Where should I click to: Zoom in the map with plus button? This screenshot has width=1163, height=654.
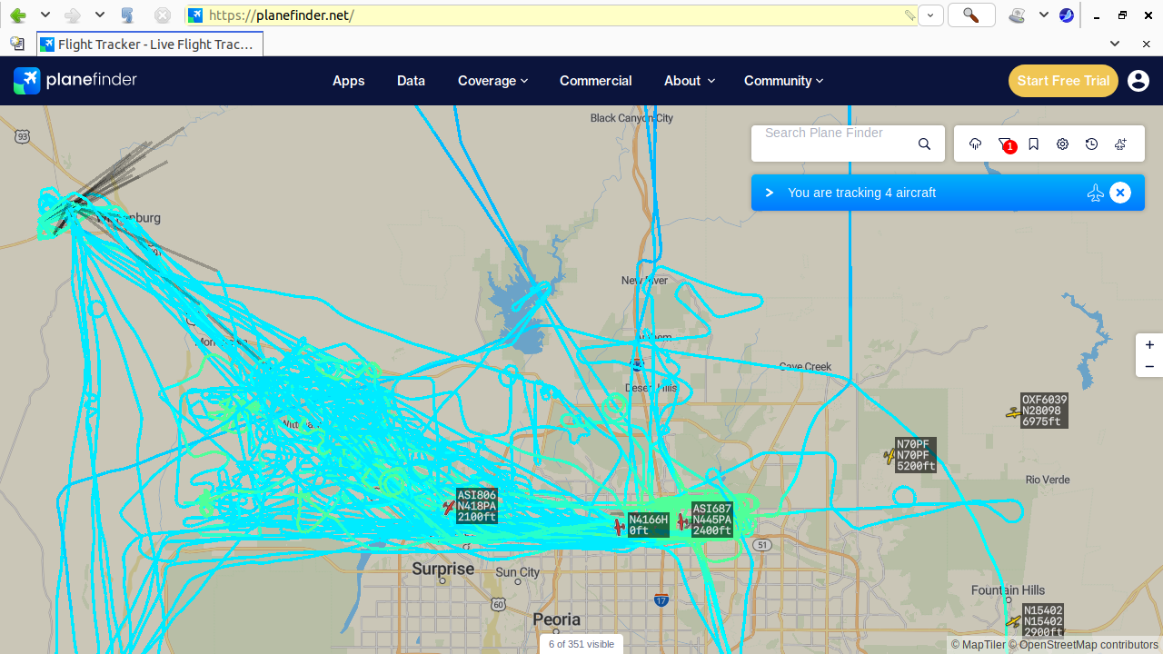pos(1149,345)
